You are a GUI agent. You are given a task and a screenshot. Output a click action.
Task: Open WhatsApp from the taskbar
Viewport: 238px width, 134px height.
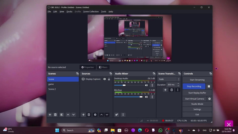pos(160,130)
